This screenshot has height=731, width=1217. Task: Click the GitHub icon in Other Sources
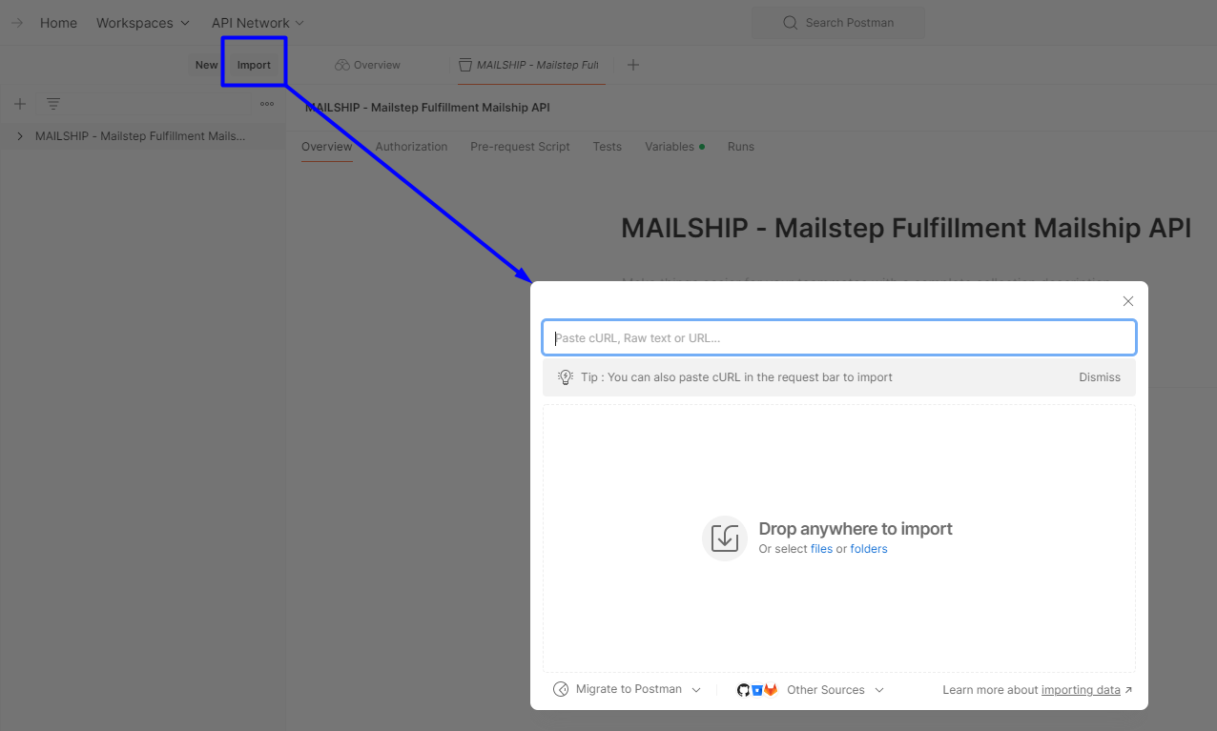pyautogui.click(x=744, y=690)
